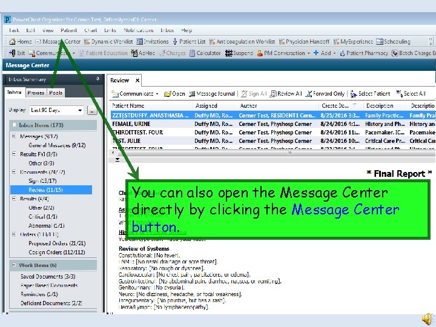Image resolution: width=436 pixels, height=327 pixels.
Task: Select Saved Documents (3/3) item
Action: [x=48, y=276]
